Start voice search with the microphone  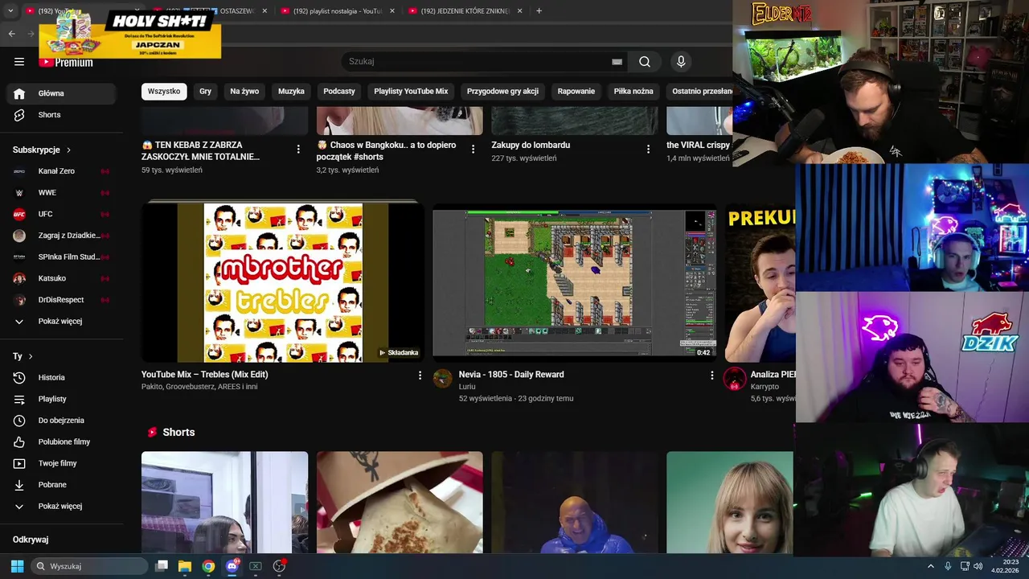point(681,62)
